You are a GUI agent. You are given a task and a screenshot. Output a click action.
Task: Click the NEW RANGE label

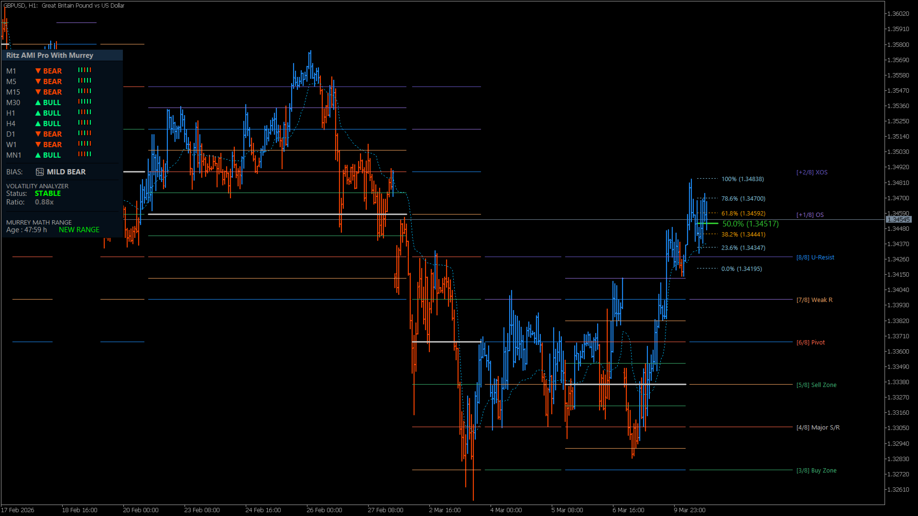[79, 230]
